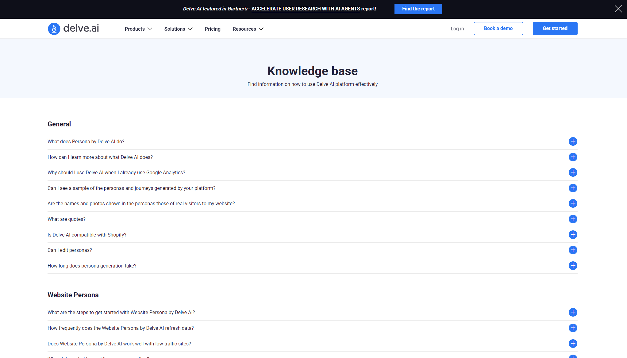Open the Products dropdown menu
Screen dimensions: 627x358
coord(138,29)
